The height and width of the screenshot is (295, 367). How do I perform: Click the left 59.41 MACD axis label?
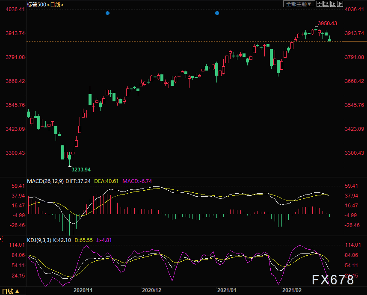pos(18,186)
